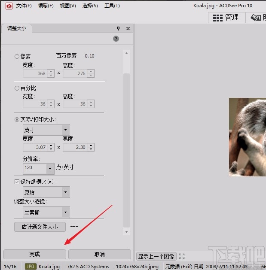Click the panel scrollbar up arrow
The height and width of the screenshot is (270, 266).
(126, 53)
